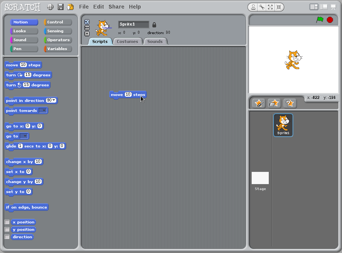Open the File menu
342x253 pixels.
click(84, 7)
